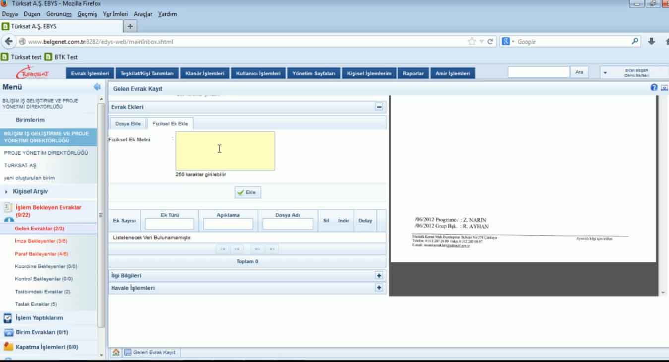Open Firefox Dosya menu
This screenshot has width=669, height=362.
coord(10,14)
